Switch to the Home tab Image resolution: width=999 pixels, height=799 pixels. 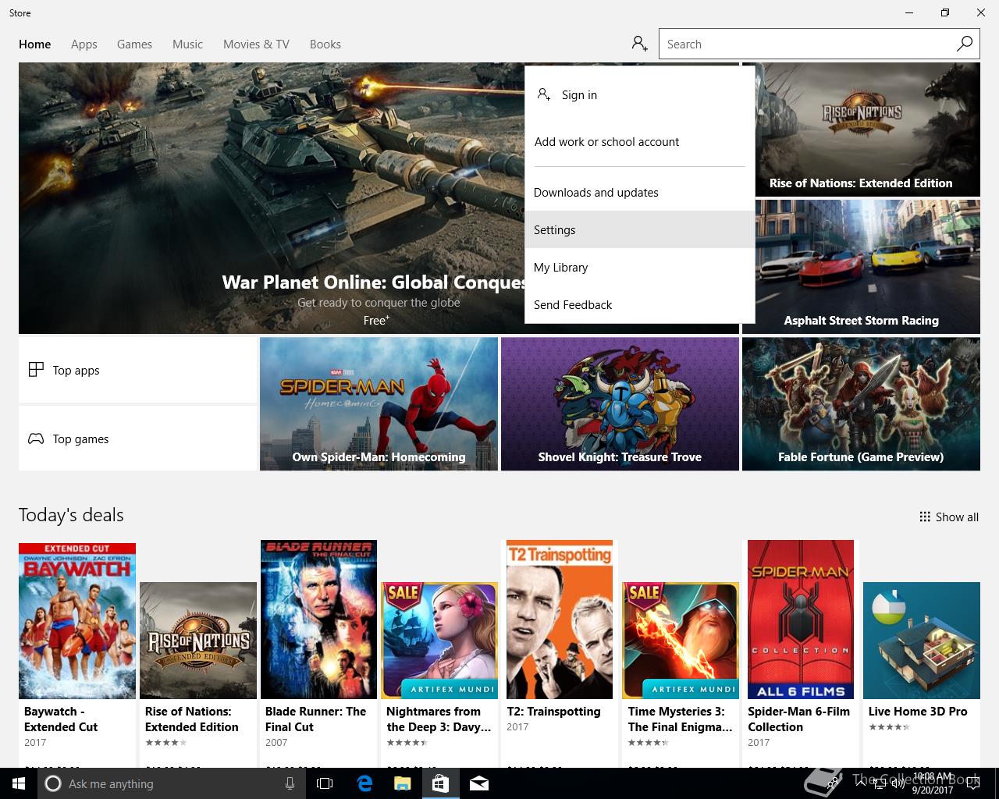pyautogui.click(x=35, y=44)
